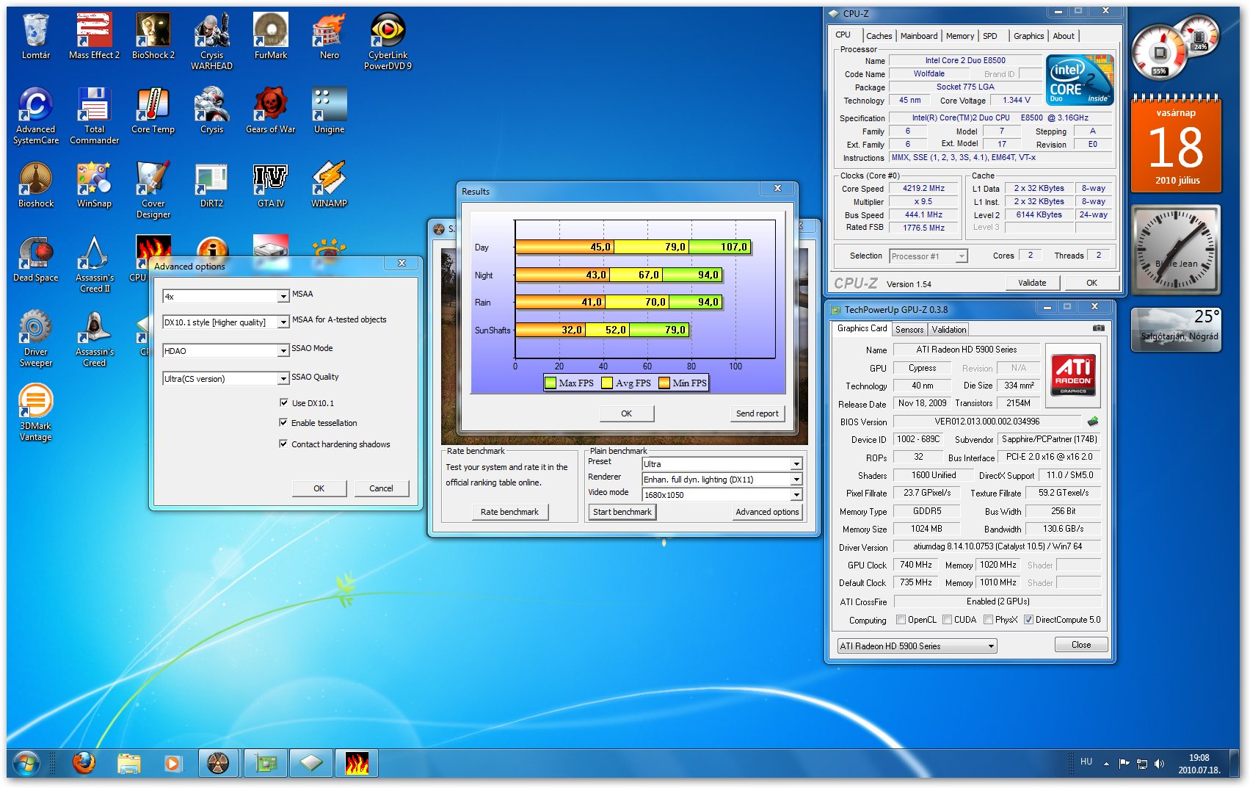The image size is (1250, 788).
Task: Open Assassin's Creed II desktop icon
Action: pyautogui.click(x=94, y=264)
